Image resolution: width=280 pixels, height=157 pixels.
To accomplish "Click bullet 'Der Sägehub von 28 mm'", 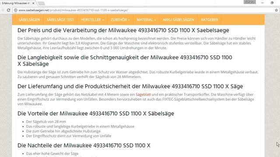I will coord(46,122).
